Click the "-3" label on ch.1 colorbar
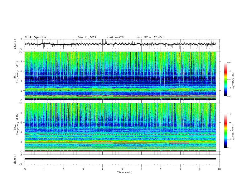Screen dimensions: 247x190 click(x=230, y=62)
